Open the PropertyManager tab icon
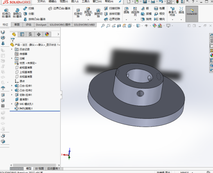This screenshot has height=173, width=213. pyautogui.click(x=22, y=34)
